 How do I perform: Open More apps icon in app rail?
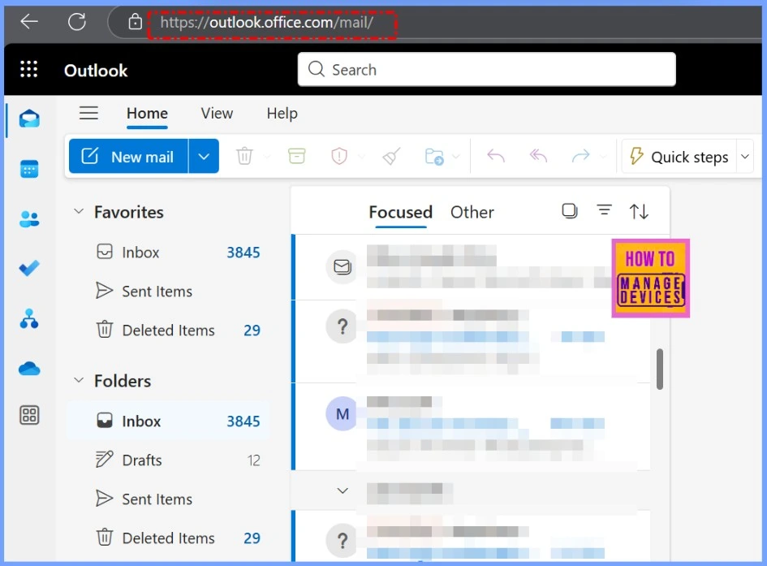(x=29, y=415)
